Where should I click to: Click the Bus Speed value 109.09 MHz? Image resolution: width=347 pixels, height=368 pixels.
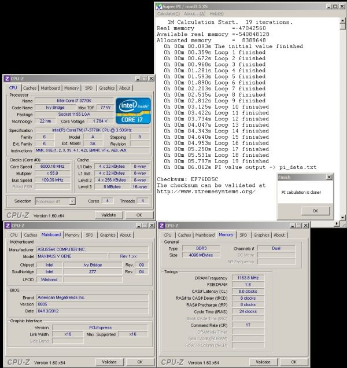52,180
